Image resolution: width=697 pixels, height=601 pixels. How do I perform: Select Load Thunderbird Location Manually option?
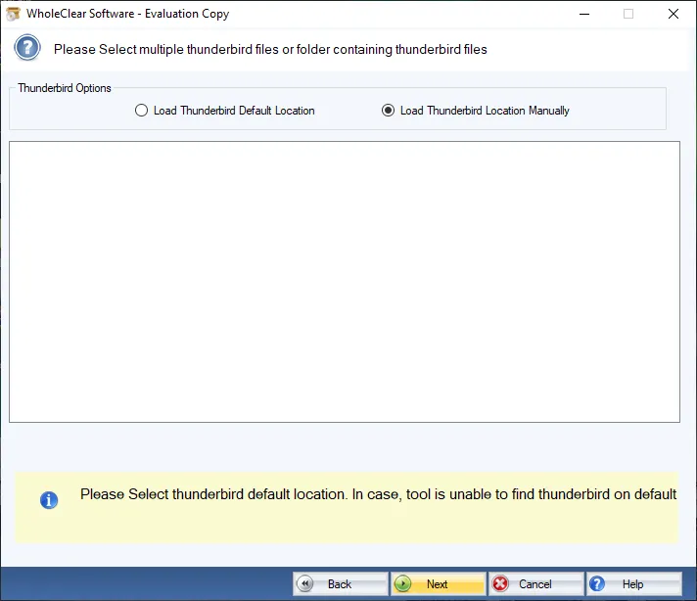click(x=475, y=111)
